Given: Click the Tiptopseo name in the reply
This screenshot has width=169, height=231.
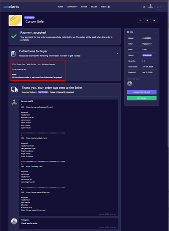Looking at the screenshot, I should [x=25, y=220].
